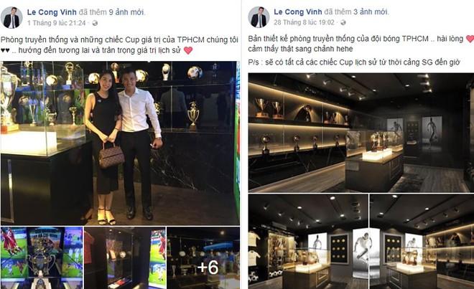Click the right post's profile avatar
474x289 pixels.
pyautogui.click(x=259, y=17)
